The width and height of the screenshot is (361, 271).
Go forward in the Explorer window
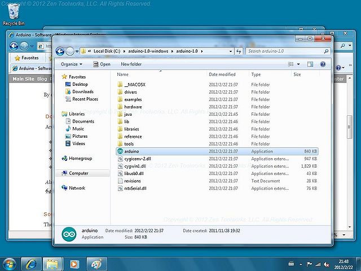70,51
